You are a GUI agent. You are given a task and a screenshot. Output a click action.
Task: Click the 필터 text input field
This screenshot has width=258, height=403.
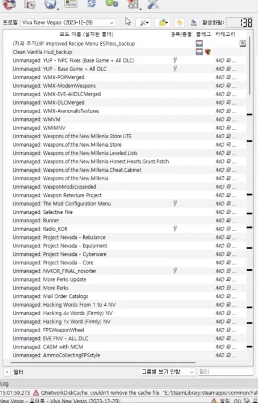tap(225, 372)
